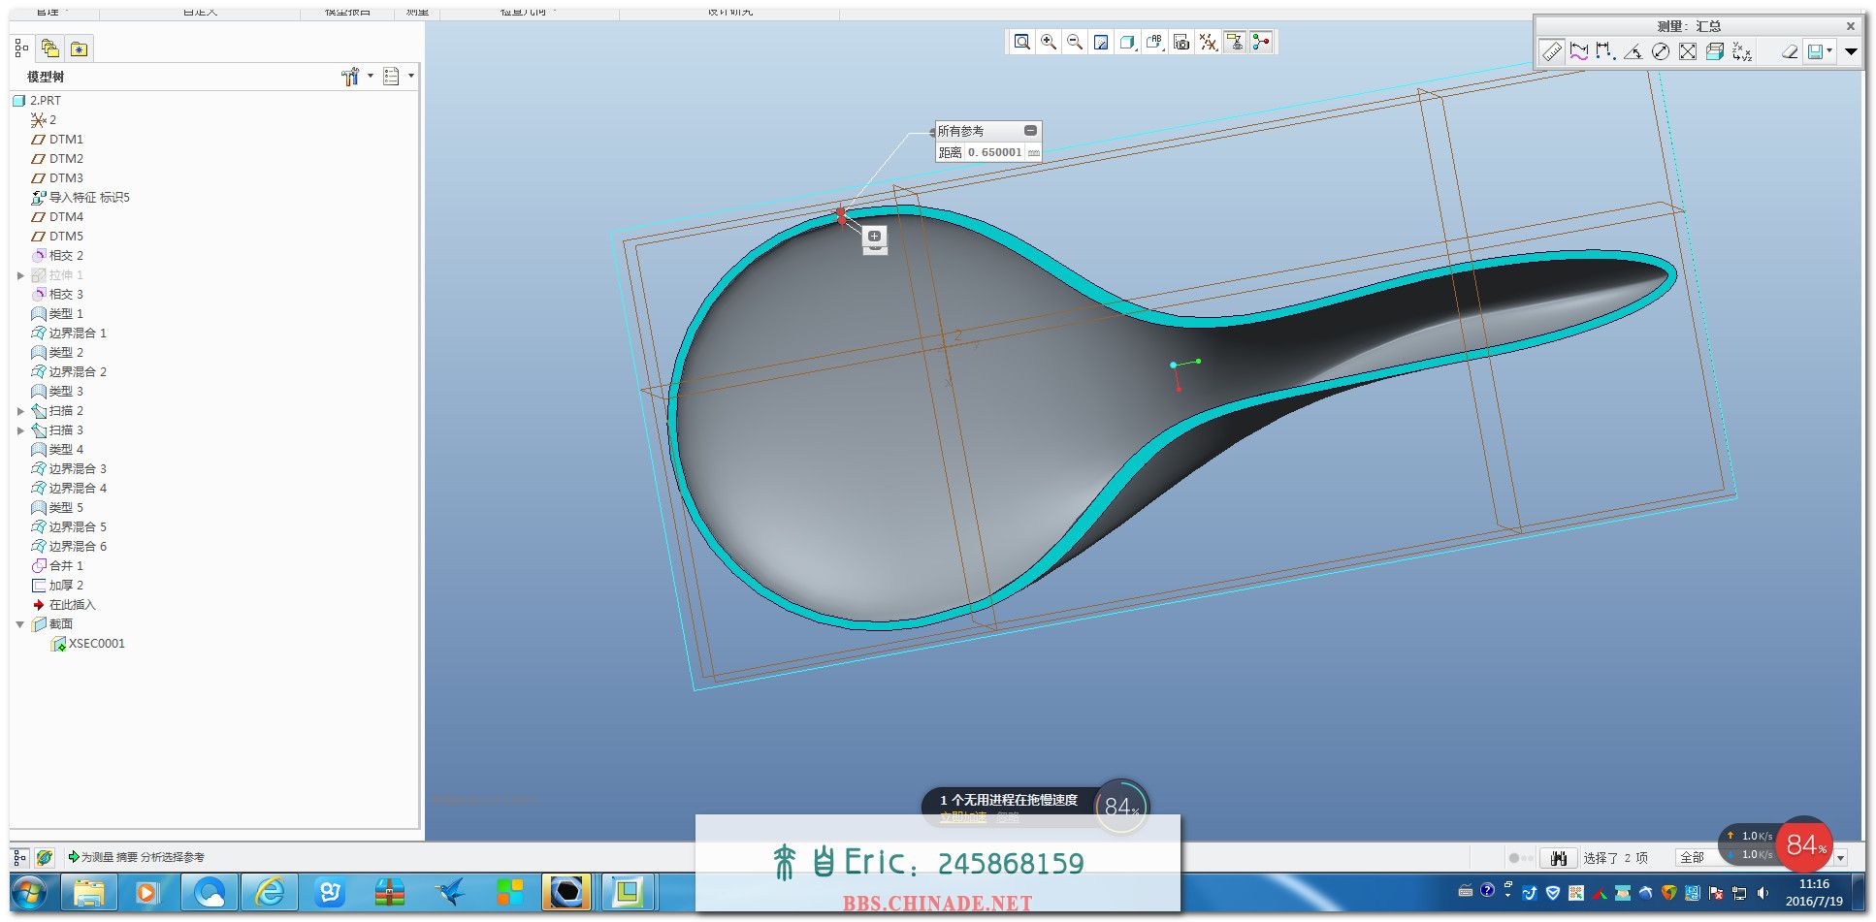Switch to the favorites tab
This screenshot has width=1876, height=922.
point(80,48)
